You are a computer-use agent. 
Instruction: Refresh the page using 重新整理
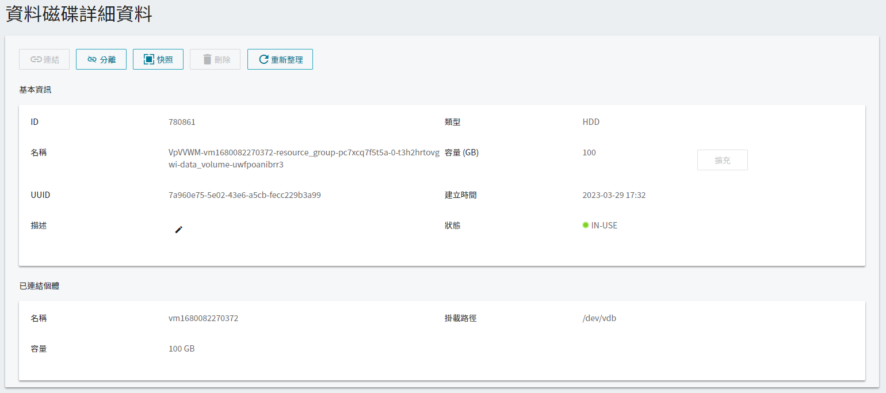(280, 59)
